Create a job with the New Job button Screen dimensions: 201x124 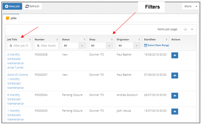coord(12,6)
